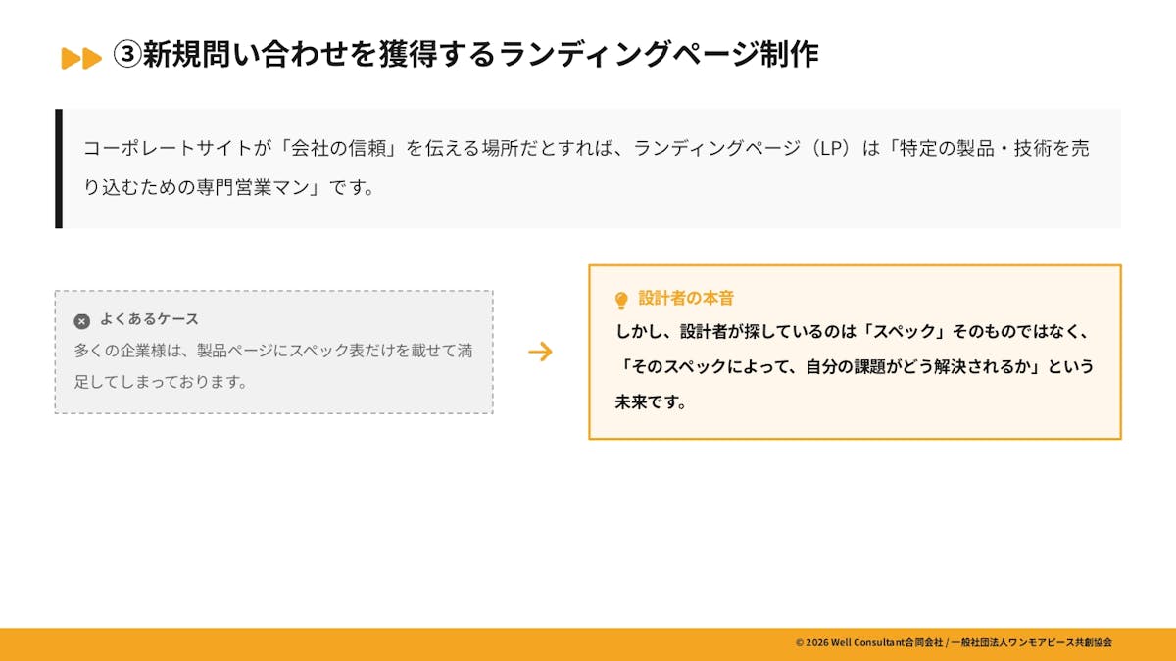Click the circled number ③ in the title

pos(127,55)
